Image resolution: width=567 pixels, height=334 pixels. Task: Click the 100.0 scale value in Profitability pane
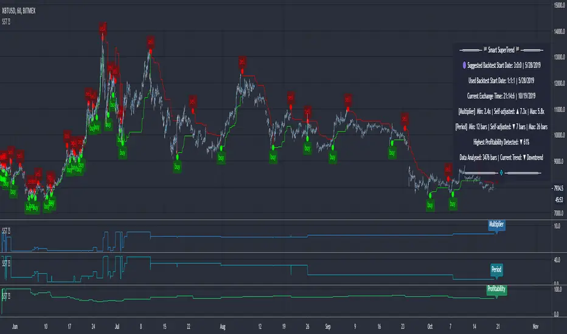[558, 290]
